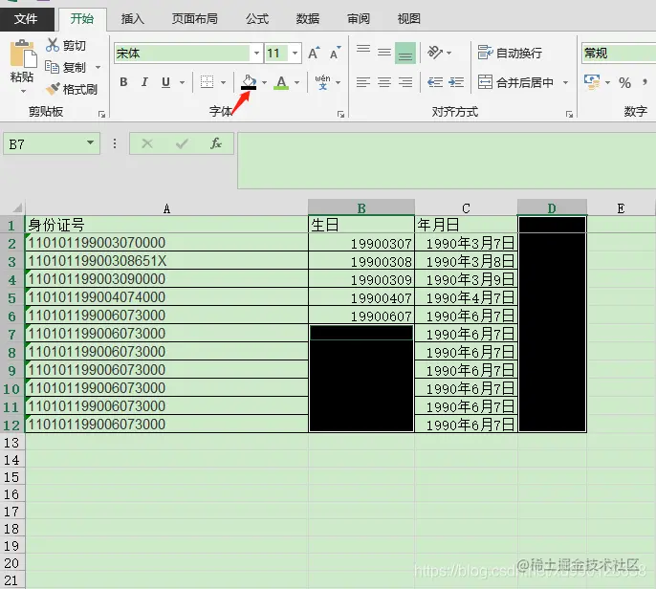Switch to the 视图 View tab
Screen dimensions: 656x589
[x=408, y=19]
